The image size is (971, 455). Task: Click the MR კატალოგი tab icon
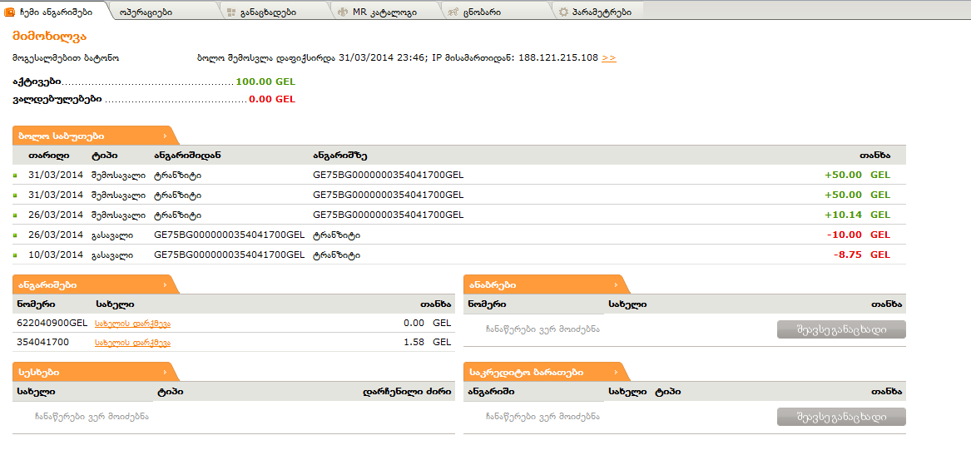343,12
